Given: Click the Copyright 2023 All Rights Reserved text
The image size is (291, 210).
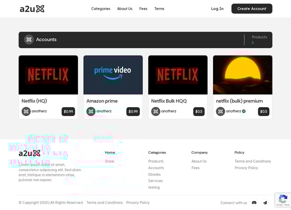Looking at the screenshot, I should point(51,203).
